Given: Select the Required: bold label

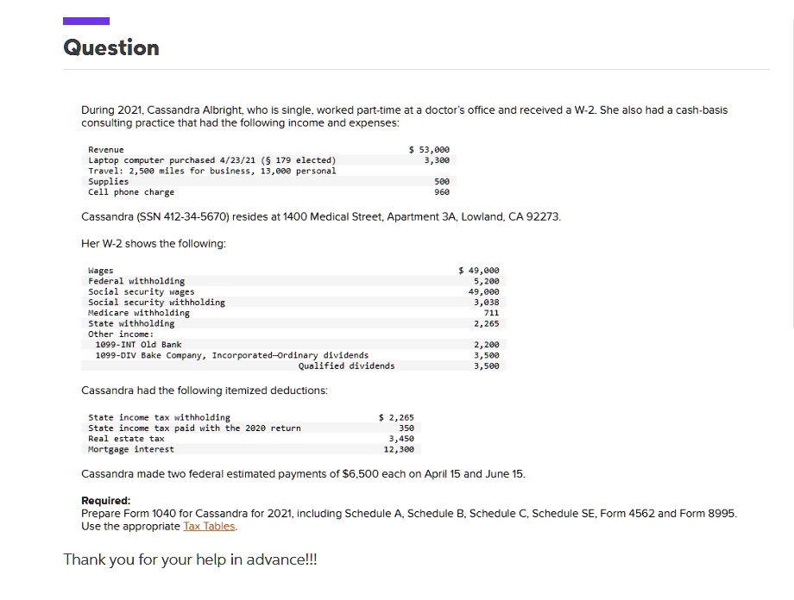Looking at the screenshot, I should 106,500.
